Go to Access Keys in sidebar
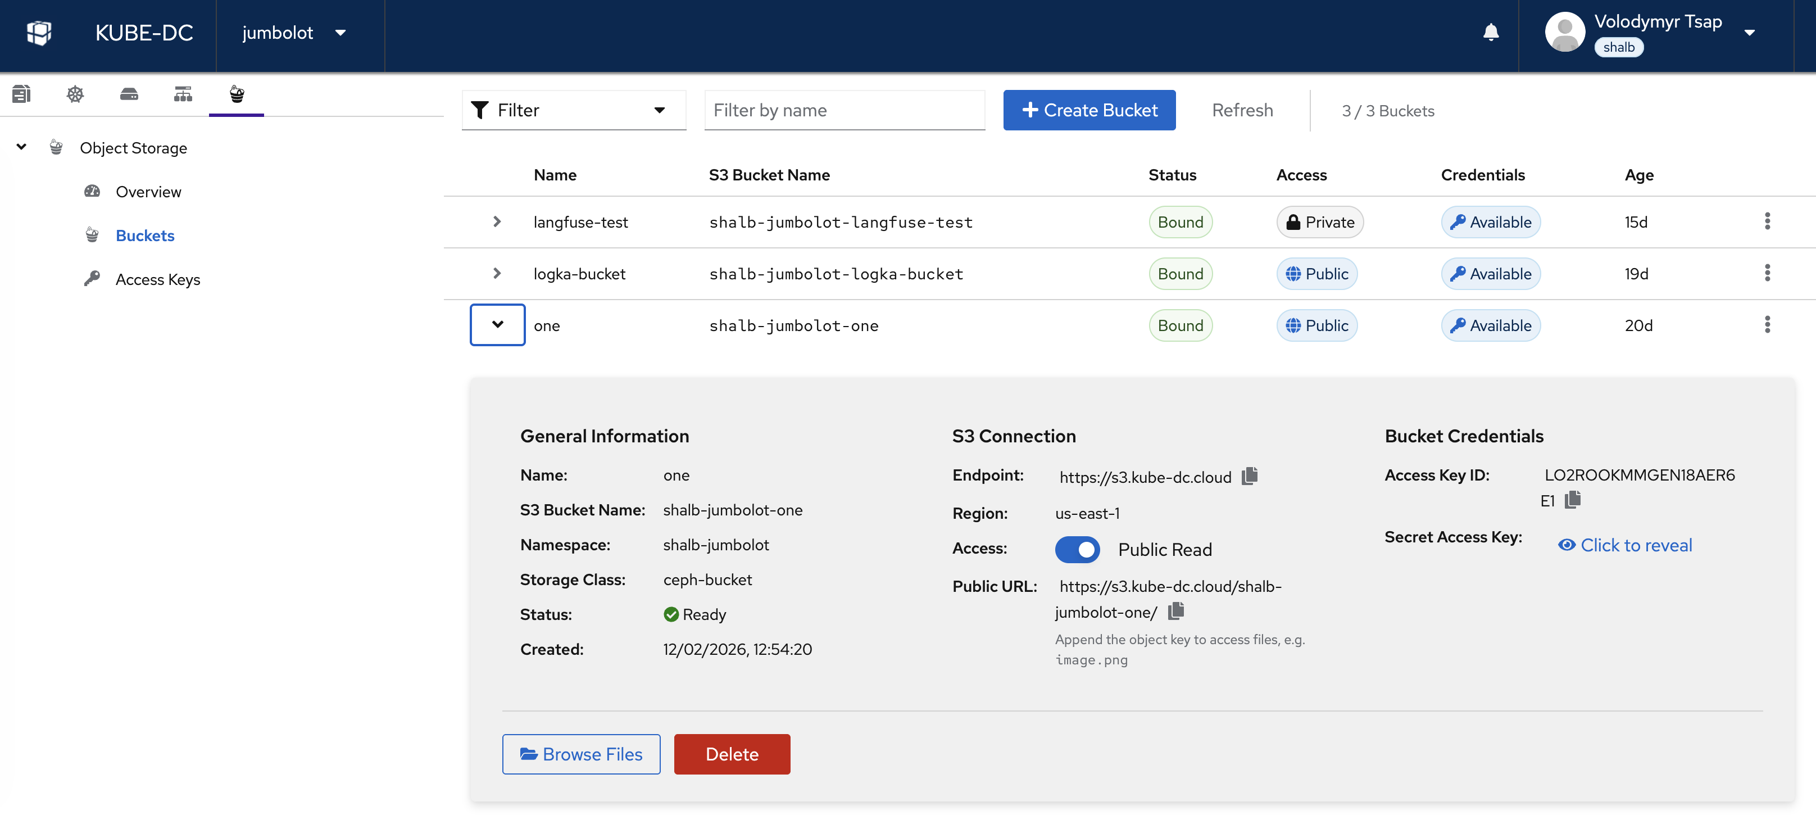Screen dimensions: 1816x824 click(x=157, y=279)
